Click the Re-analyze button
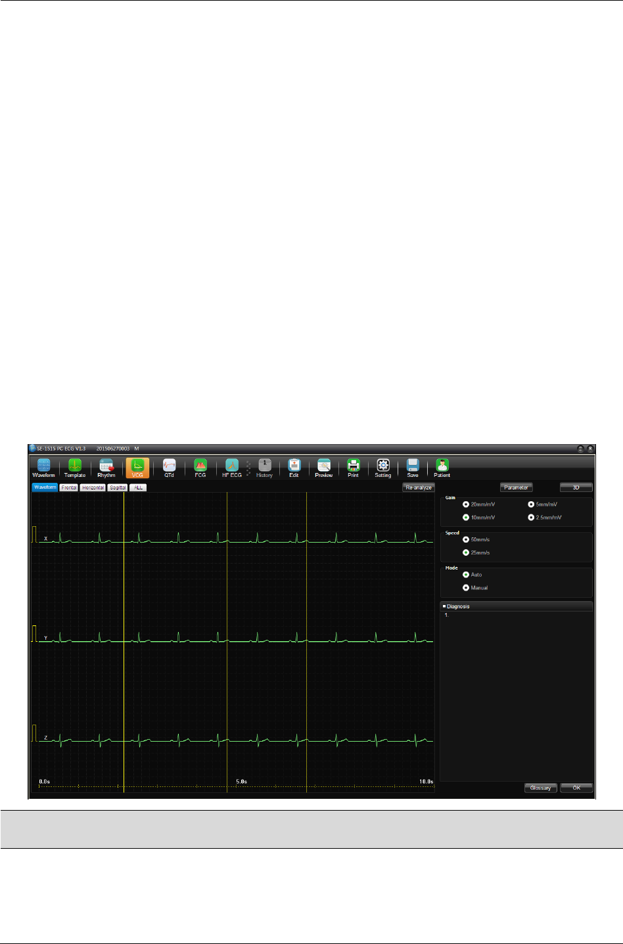Viewport: 623px width, 944px height. click(419, 487)
